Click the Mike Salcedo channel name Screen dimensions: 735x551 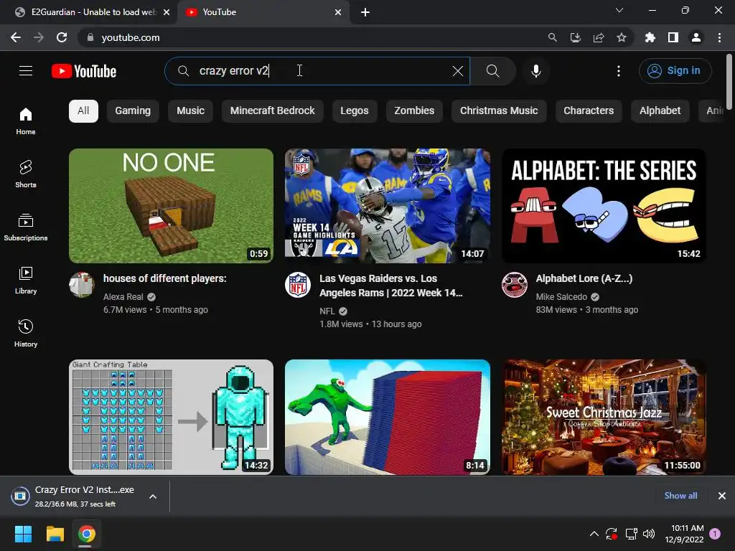561,296
